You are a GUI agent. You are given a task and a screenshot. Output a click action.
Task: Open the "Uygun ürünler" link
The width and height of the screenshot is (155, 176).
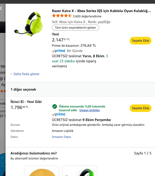point(90,110)
